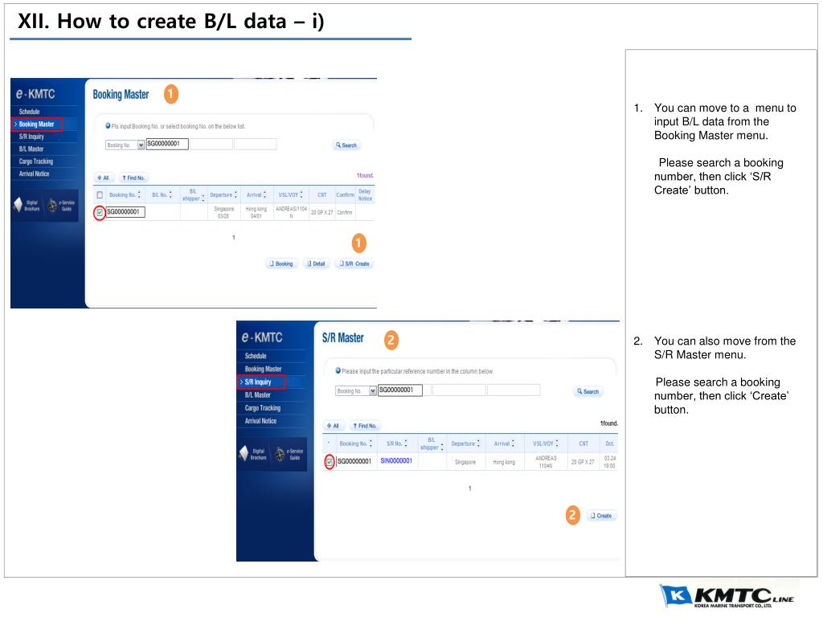This screenshot has height=617, width=823.
Task: Open Digital Brochure icon in Booking Master sidebar
Action: (27, 205)
